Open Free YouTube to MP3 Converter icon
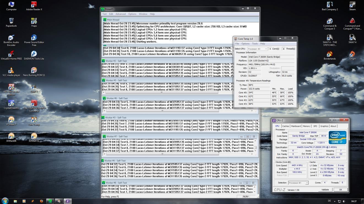 click(x=34, y=106)
